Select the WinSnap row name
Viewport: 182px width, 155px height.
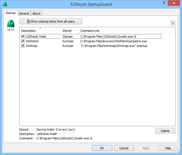(x=31, y=46)
